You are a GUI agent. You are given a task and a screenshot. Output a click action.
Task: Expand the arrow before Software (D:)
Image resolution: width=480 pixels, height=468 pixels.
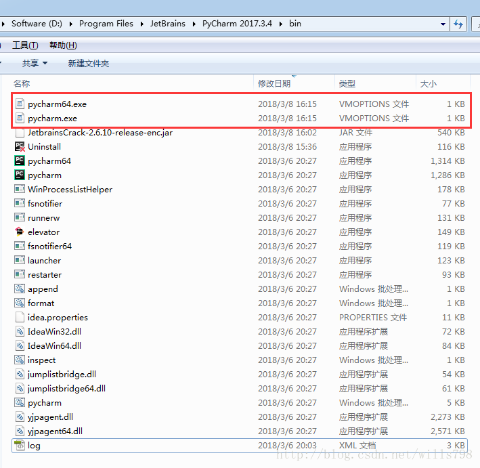click(3, 24)
